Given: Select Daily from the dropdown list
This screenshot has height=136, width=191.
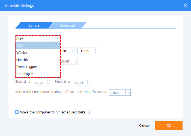Looking at the screenshot, I should (38, 45).
